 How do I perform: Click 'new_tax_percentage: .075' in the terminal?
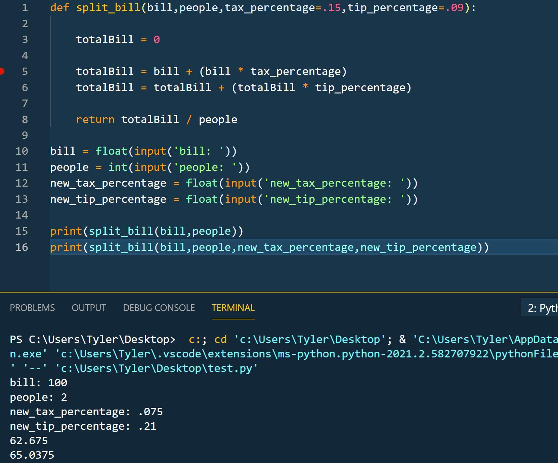[x=86, y=412]
